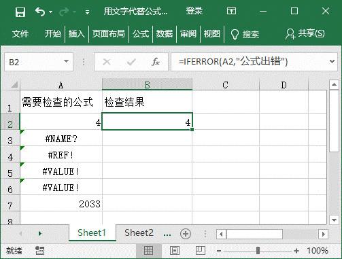
Task: Click the 共享(S) share button
Action: (305, 34)
